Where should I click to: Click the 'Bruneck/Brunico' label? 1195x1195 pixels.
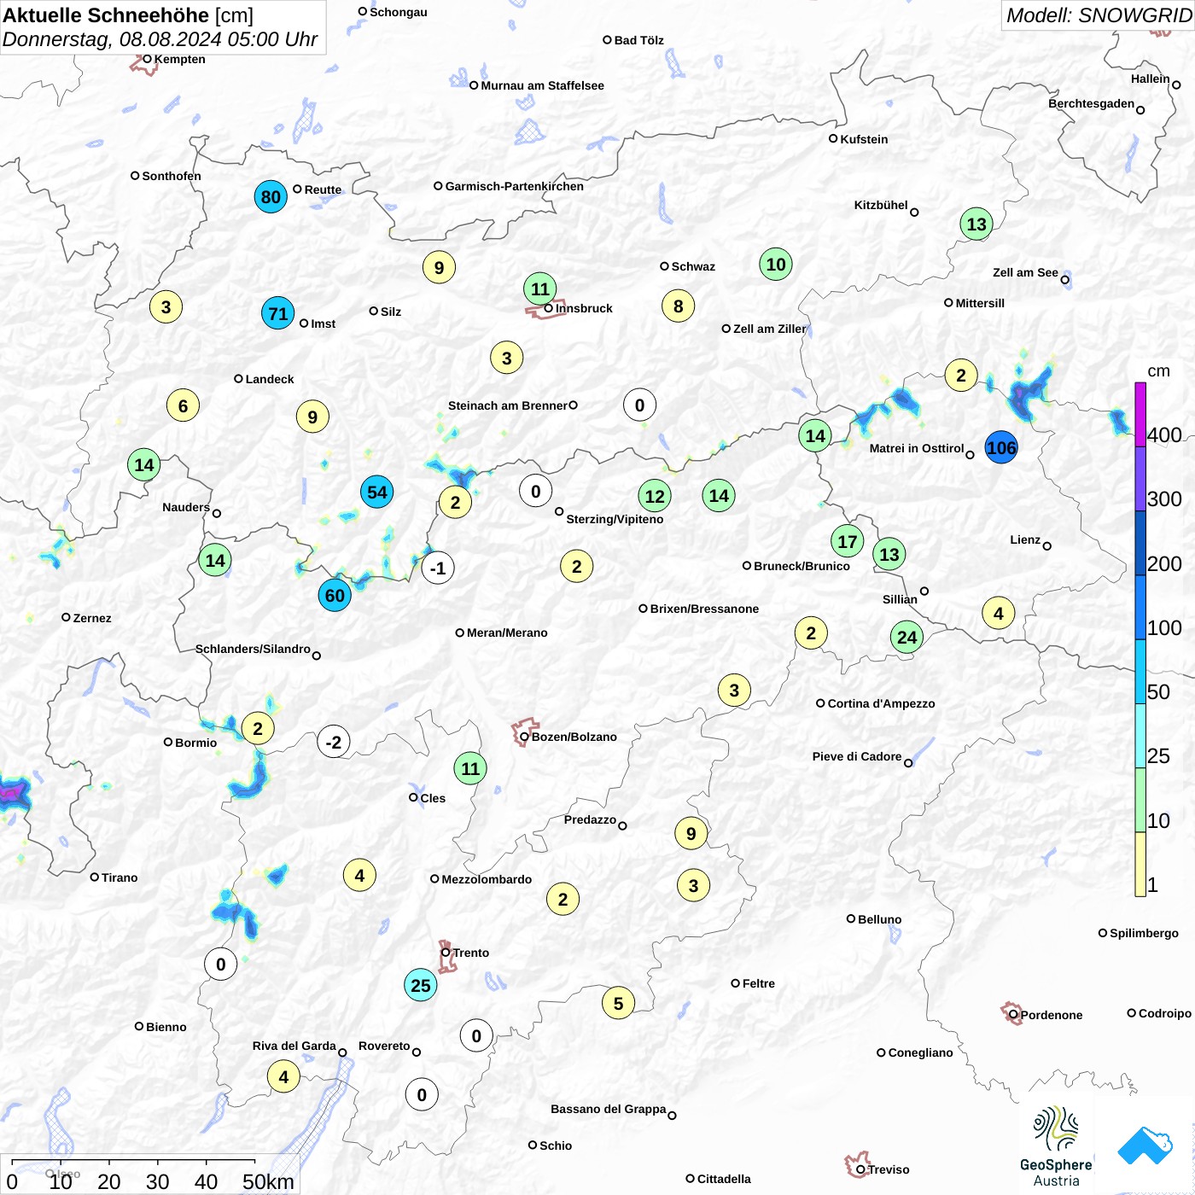802,566
